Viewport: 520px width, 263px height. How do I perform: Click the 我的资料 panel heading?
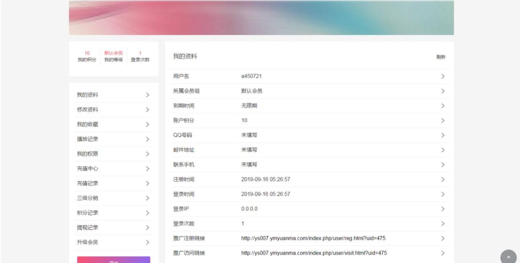(x=185, y=56)
